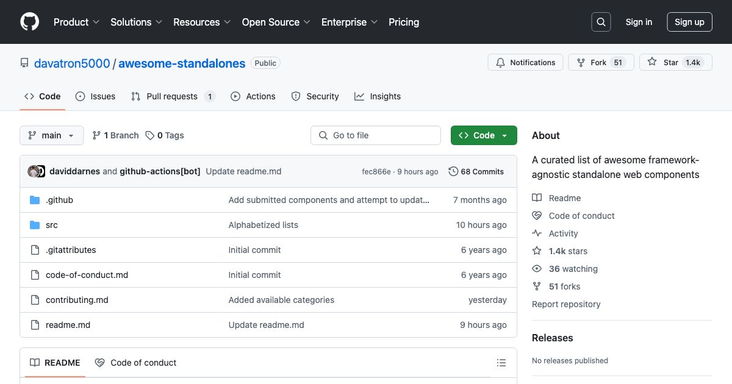Screen dimensions: 732x384
Task: Select the src folder icon
Action: (x=35, y=225)
